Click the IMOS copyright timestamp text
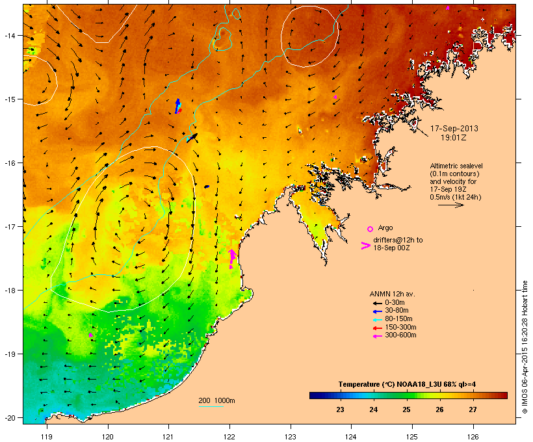 (x=525, y=347)
